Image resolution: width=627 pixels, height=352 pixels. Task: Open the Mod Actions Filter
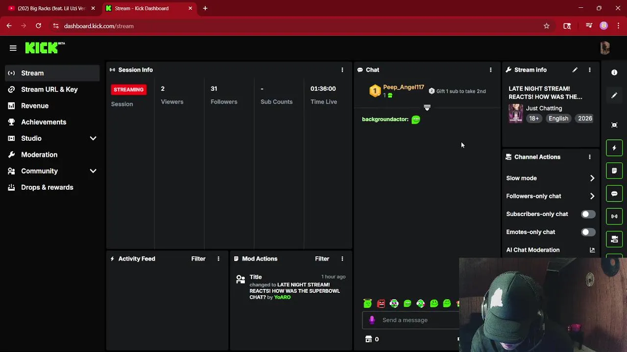[x=322, y=259]
